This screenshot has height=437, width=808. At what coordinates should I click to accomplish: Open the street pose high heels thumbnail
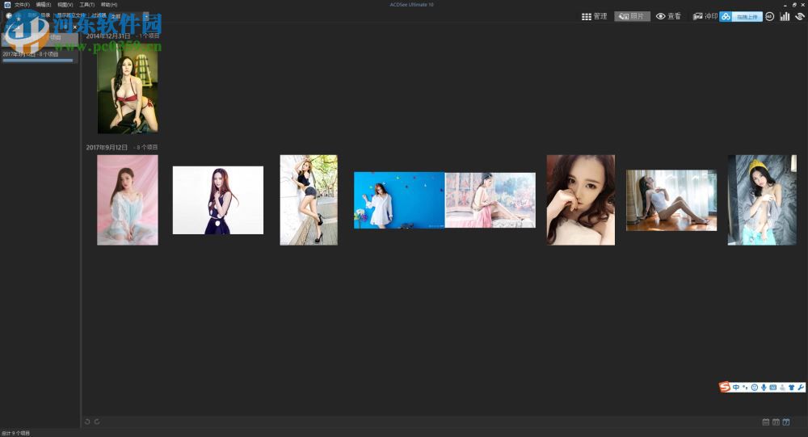(309, 200)
